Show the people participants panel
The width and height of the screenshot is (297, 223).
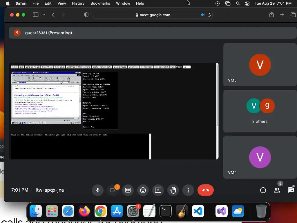click(277, 190)
